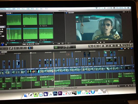This screenshot has height=104, width=138.
Task: Open the Titles browser T icon
Action: (115, 45)
